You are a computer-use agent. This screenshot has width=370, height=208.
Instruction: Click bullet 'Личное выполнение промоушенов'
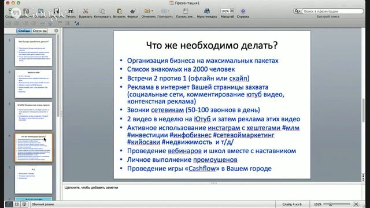pos(182,159)
